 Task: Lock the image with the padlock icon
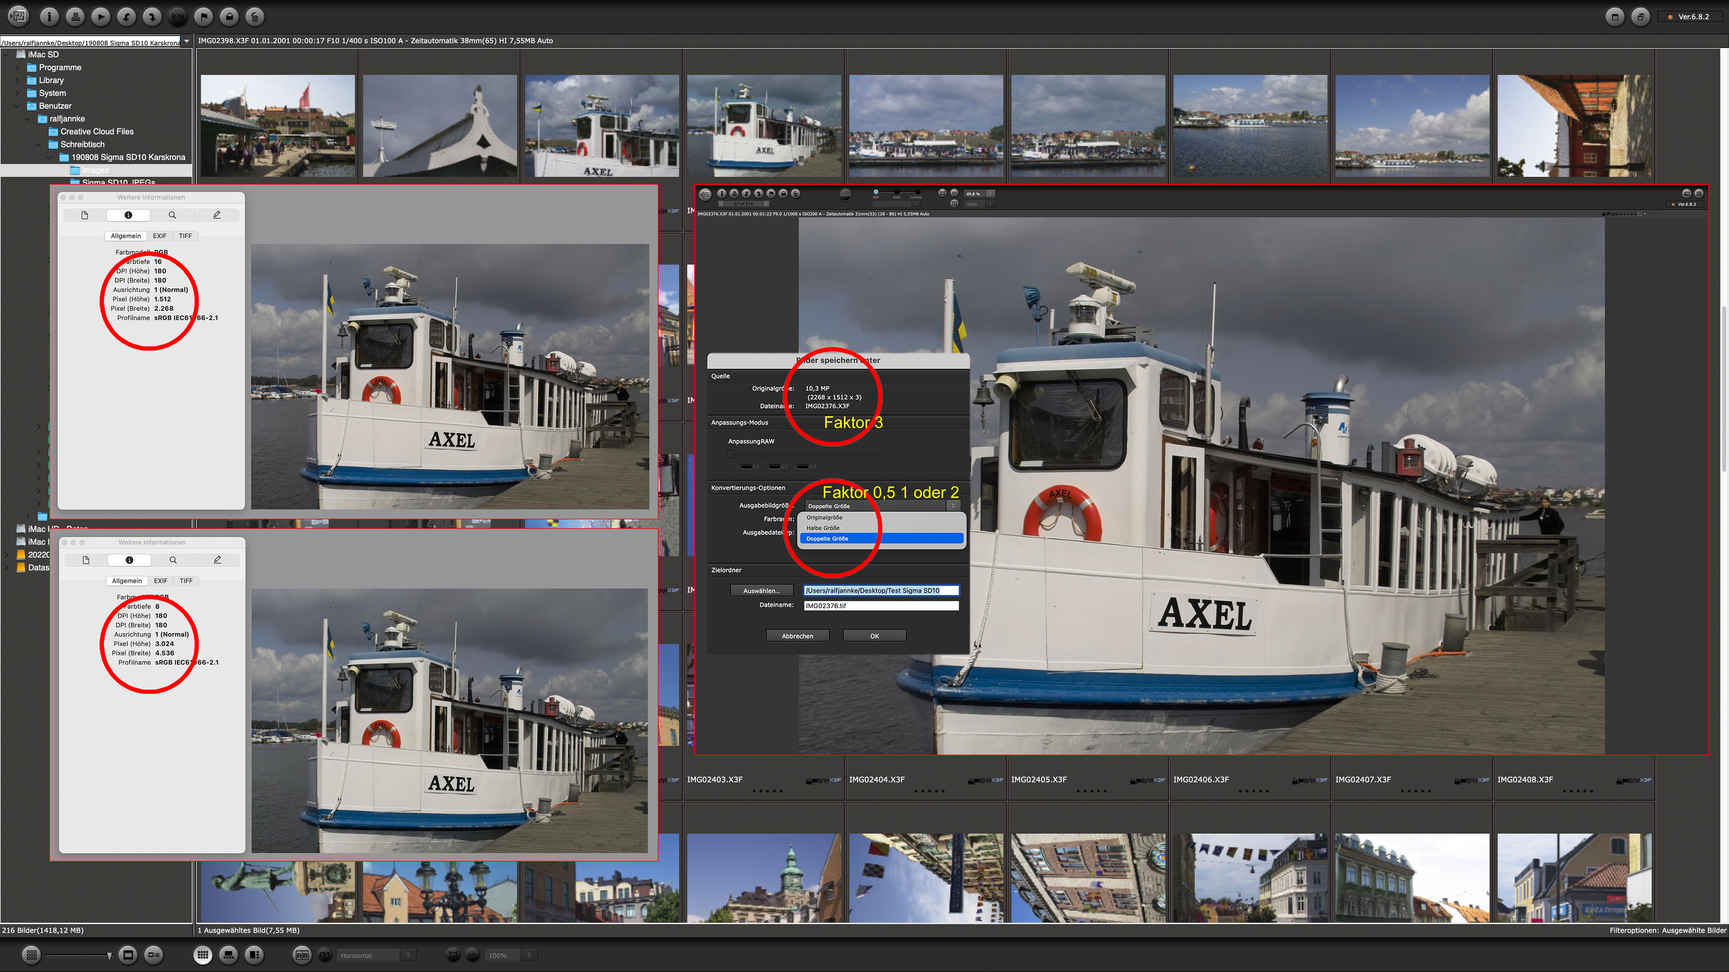(229, 16)
